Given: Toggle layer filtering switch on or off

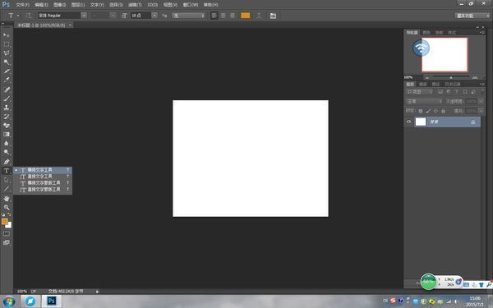Looking at the screenshot, I should (482, 91).
